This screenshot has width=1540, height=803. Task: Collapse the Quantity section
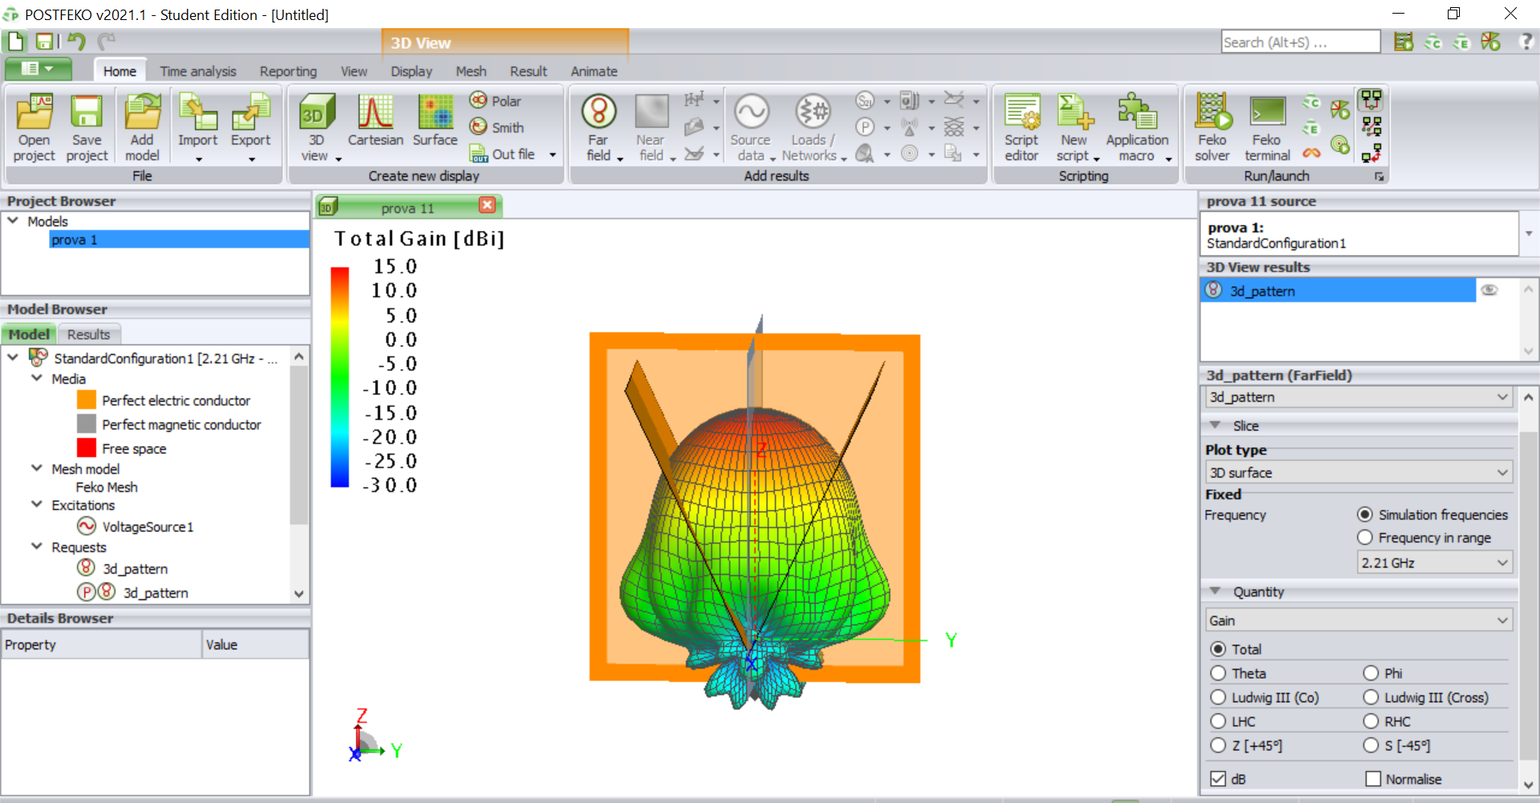pos(1215,591)
